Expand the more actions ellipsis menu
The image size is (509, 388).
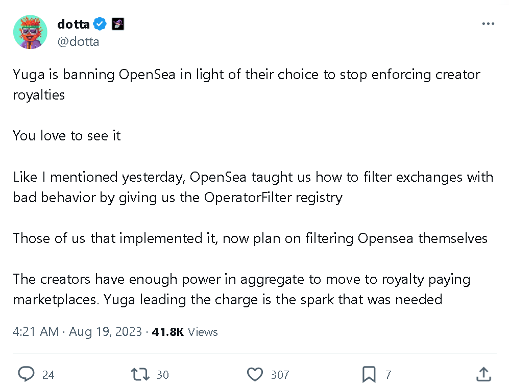coord(488,23)
